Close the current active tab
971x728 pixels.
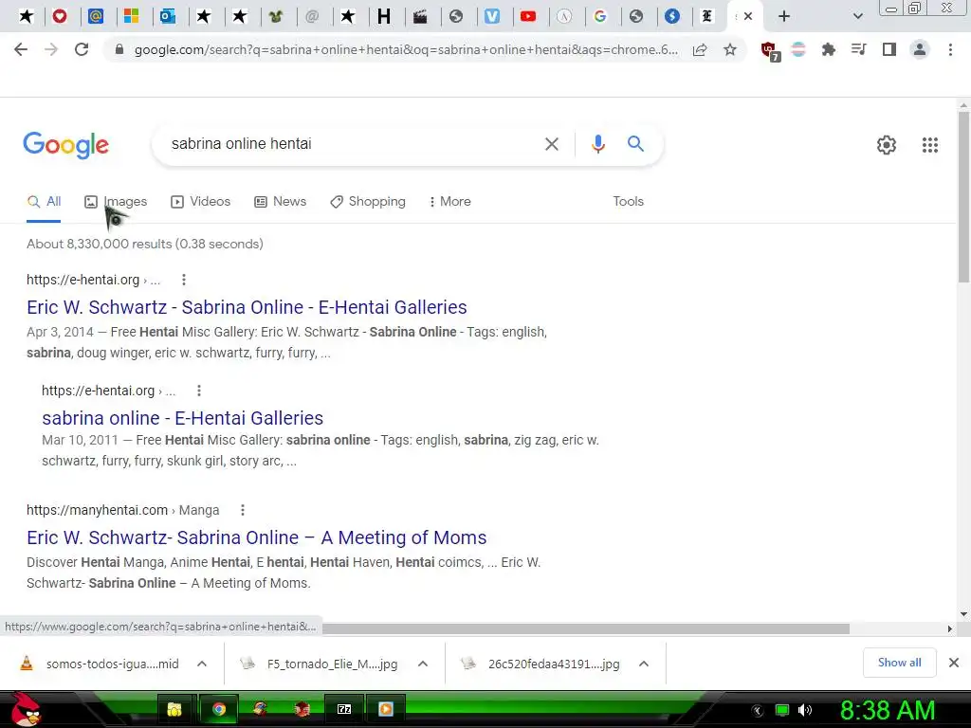click(748, 16)
